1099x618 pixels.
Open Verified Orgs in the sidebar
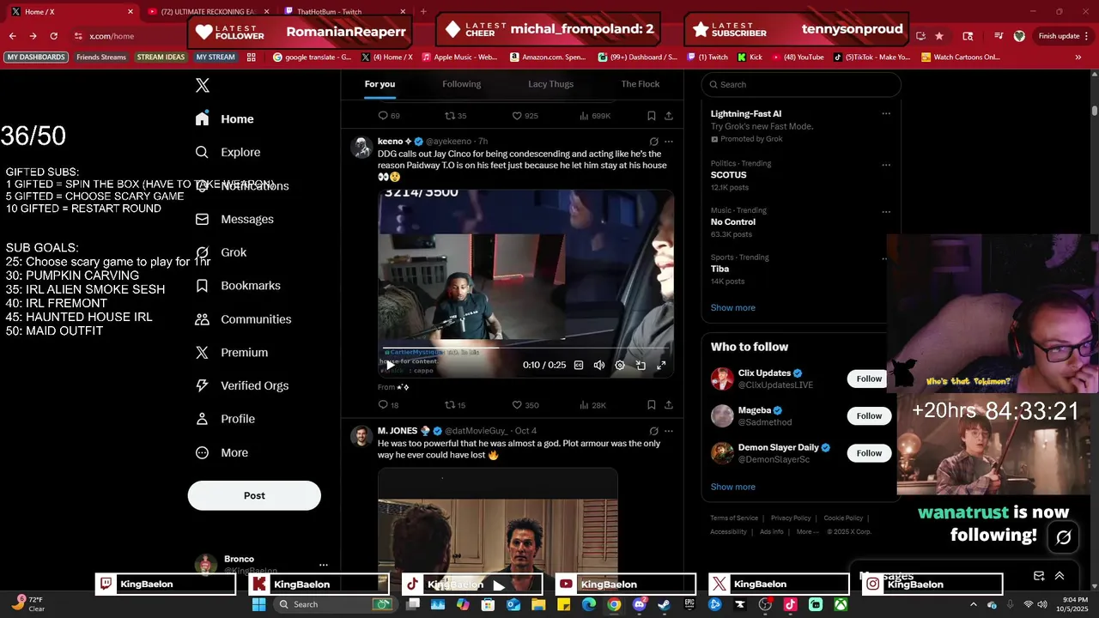(x=242, y=386)
